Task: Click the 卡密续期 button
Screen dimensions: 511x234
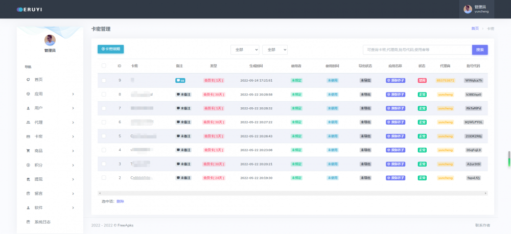Action: click(x=110, y=49)
